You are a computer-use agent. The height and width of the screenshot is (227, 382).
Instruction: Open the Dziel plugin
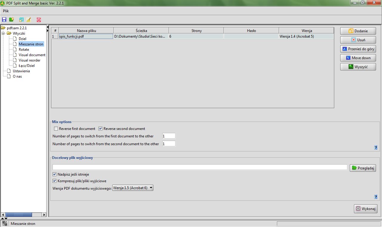(x=22, y=39)
